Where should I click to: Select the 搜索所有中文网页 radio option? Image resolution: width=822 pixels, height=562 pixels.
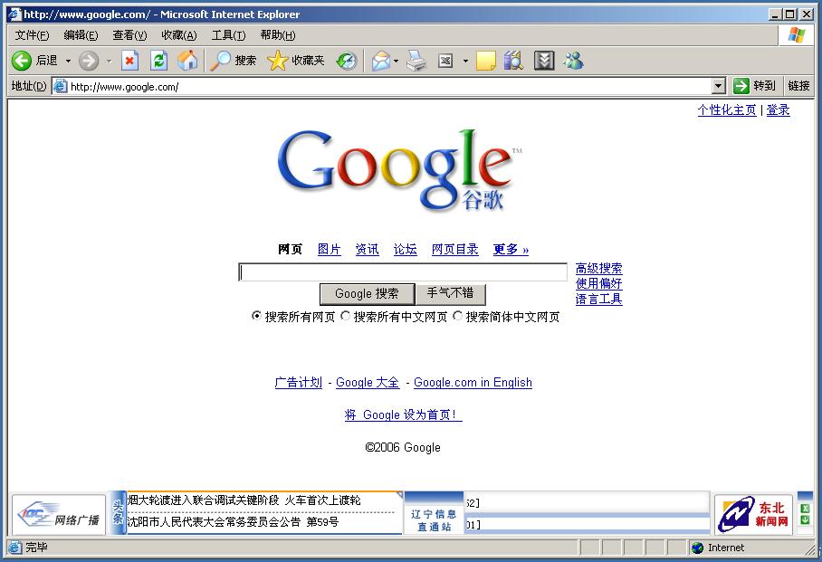tap(346, 316)
